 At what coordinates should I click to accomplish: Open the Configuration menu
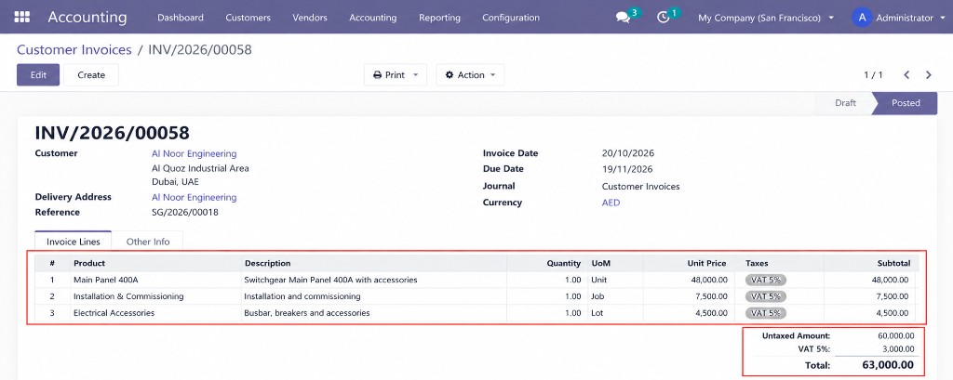click(x=511, y=18)
